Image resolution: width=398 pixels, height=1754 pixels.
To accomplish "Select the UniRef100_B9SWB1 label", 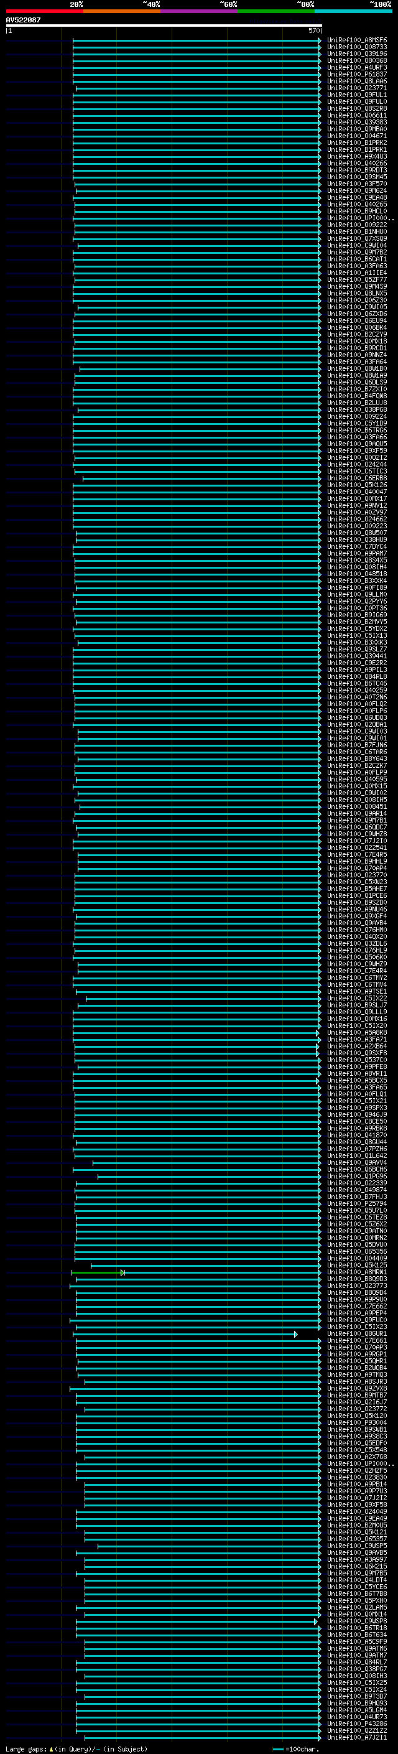I will (x=357, y=1429).
